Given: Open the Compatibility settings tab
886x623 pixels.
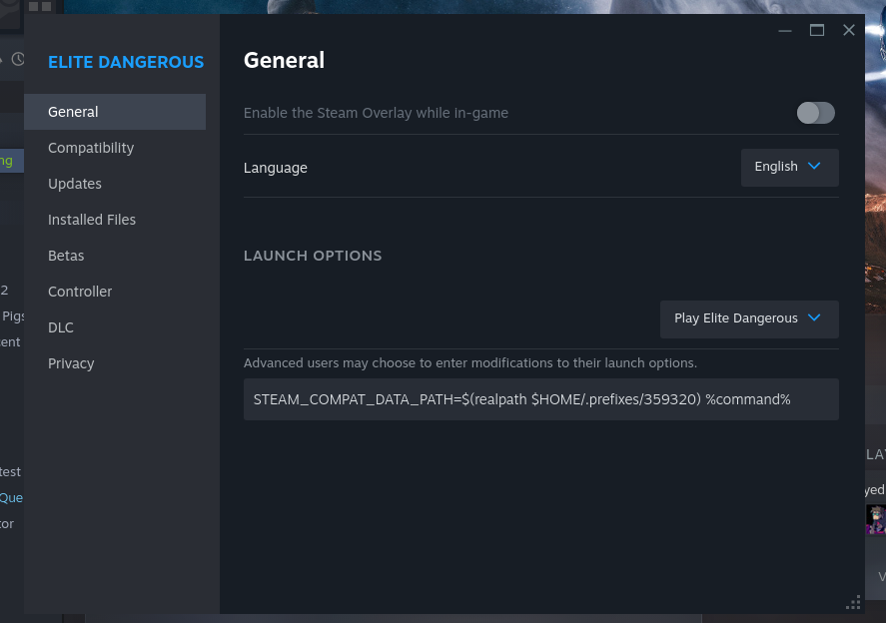Looking at the screenshot, I should pyautogui.click(x=115, y=148).
